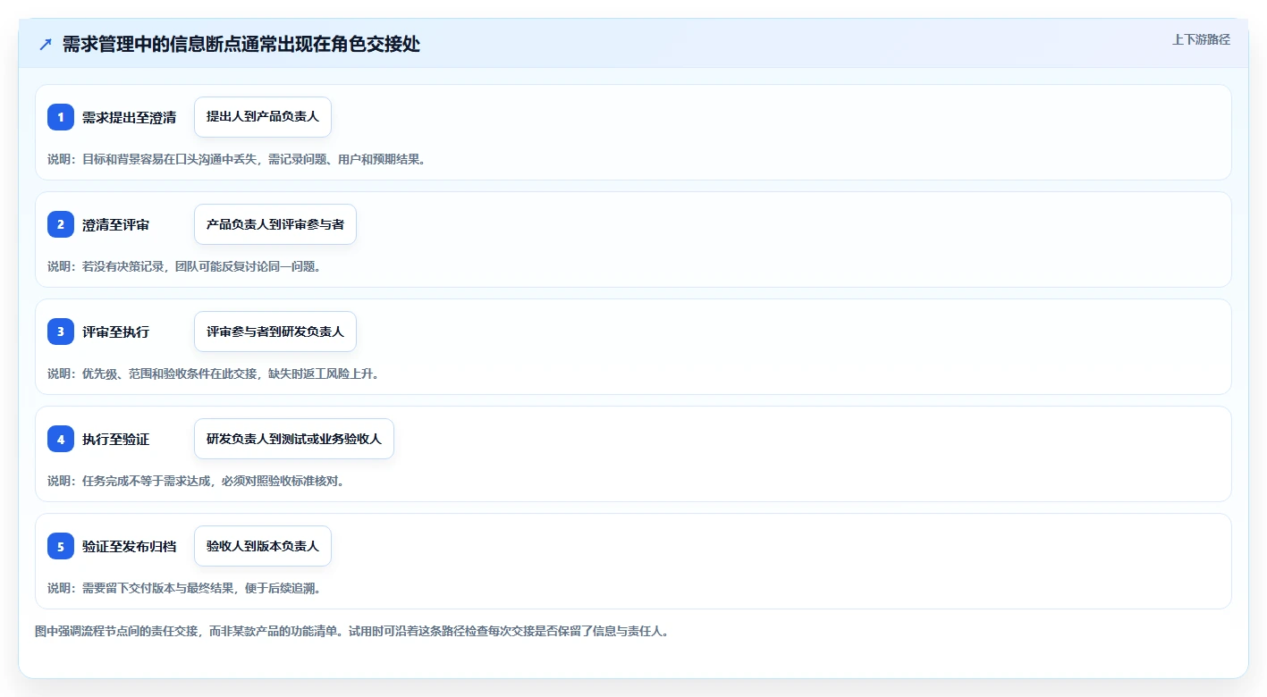Click the step title 需求提出至澄清
This screenshot has width=1267, height=697.
[129, 117]
